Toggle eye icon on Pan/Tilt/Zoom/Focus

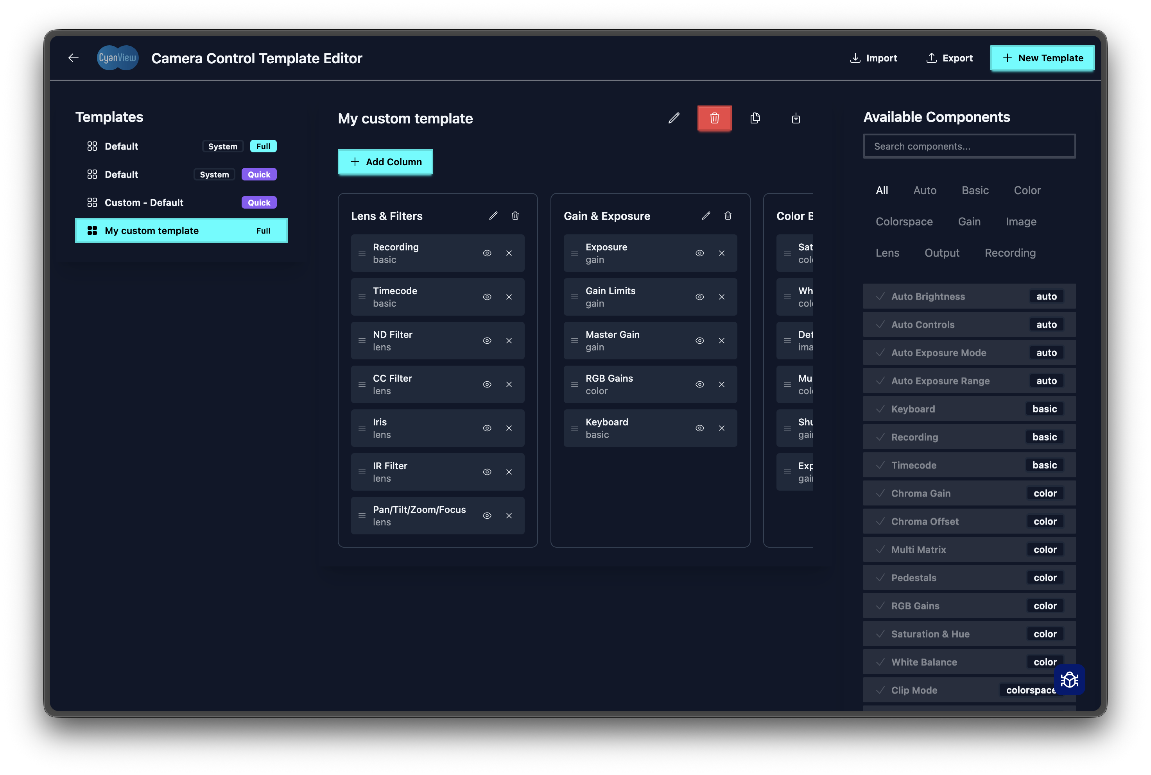pyautogui.click(x=487, y=516)
